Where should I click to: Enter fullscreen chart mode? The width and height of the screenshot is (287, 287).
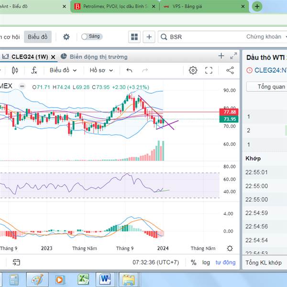pos(209,70)
